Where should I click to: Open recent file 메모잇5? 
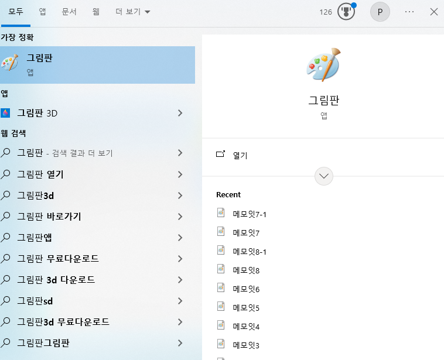click(x=246, y=308)
